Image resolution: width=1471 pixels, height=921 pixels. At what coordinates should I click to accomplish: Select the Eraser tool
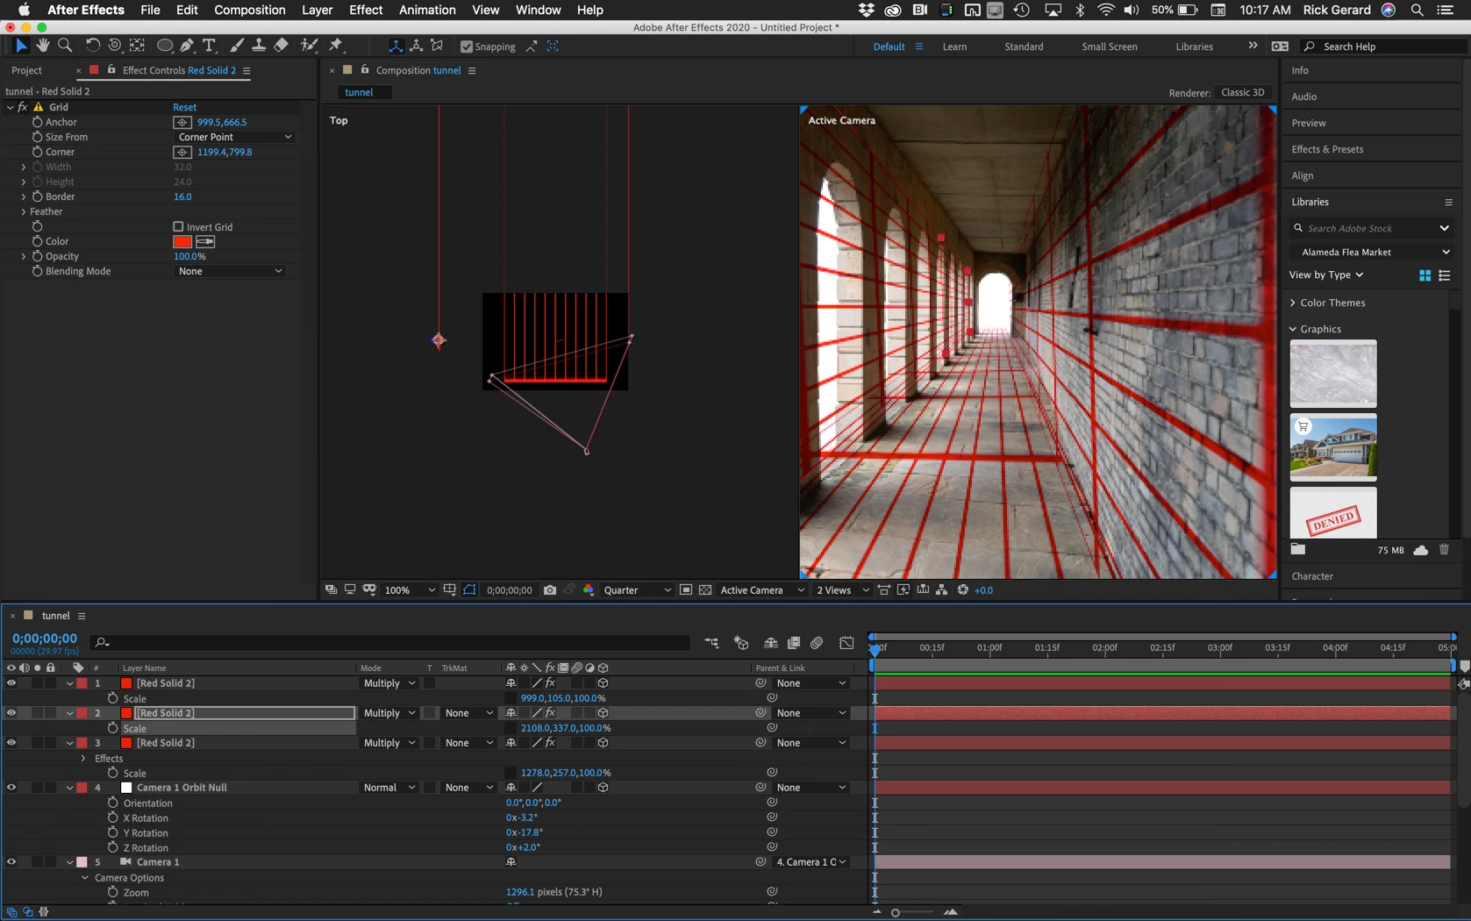(x=281, y=46)
